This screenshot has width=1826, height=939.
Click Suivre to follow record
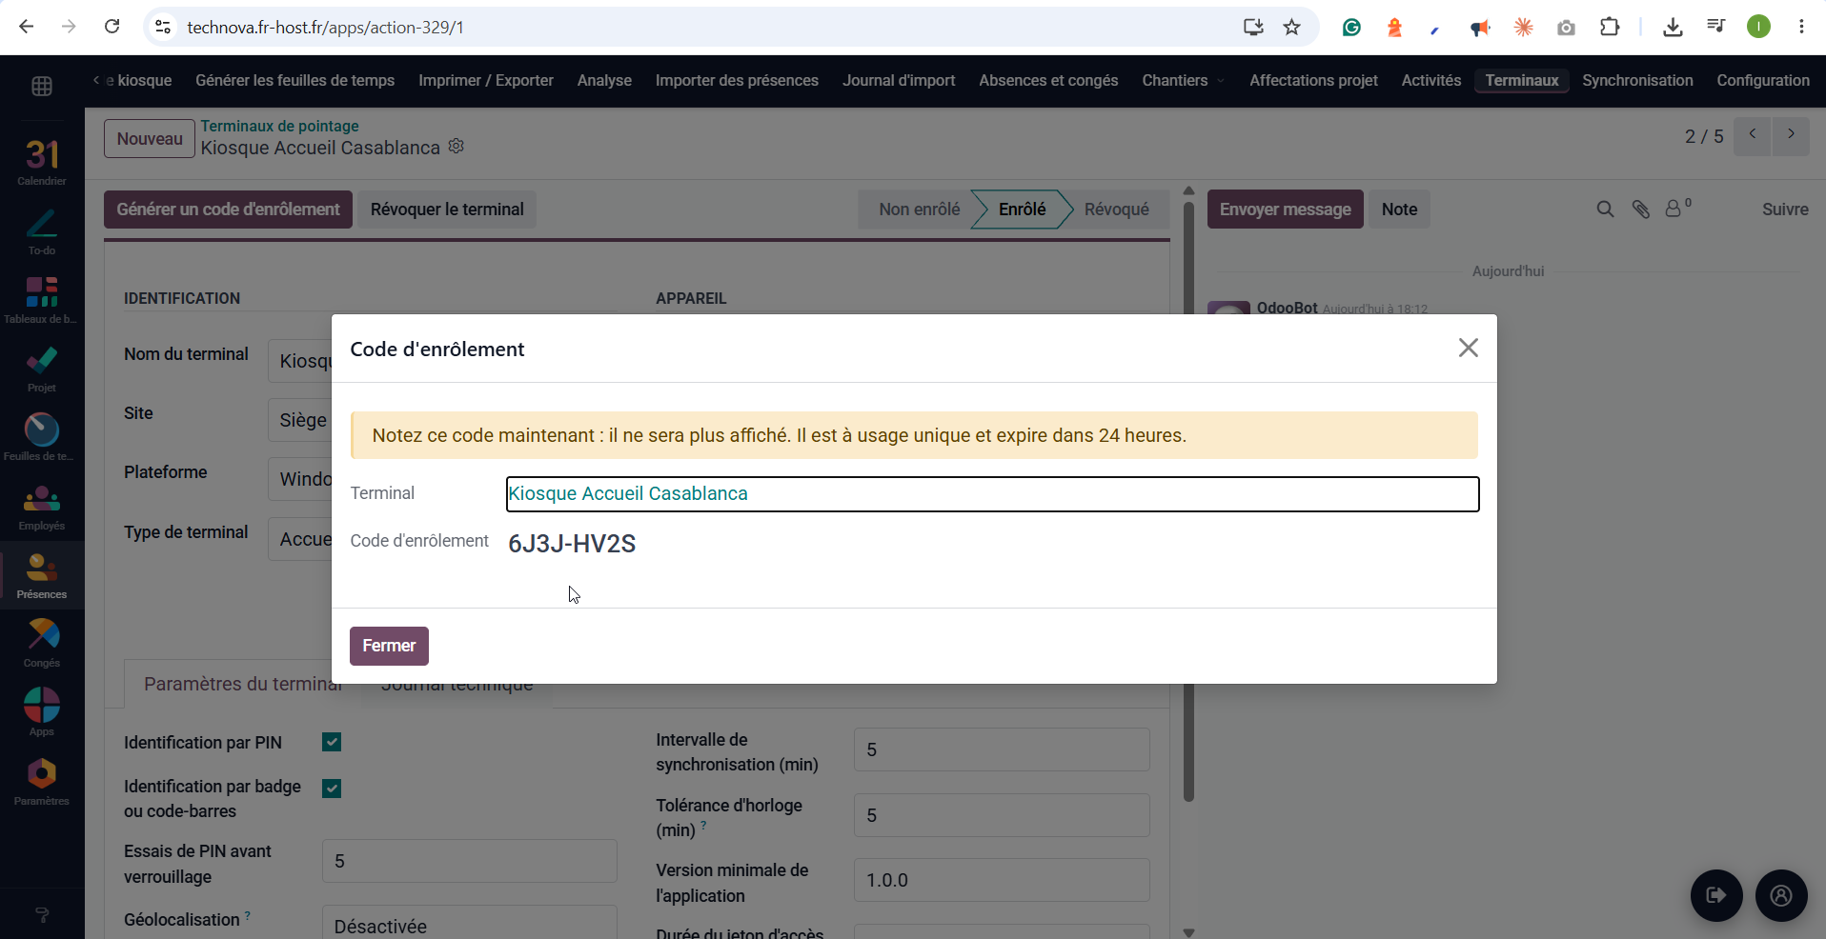point(1784,210)
